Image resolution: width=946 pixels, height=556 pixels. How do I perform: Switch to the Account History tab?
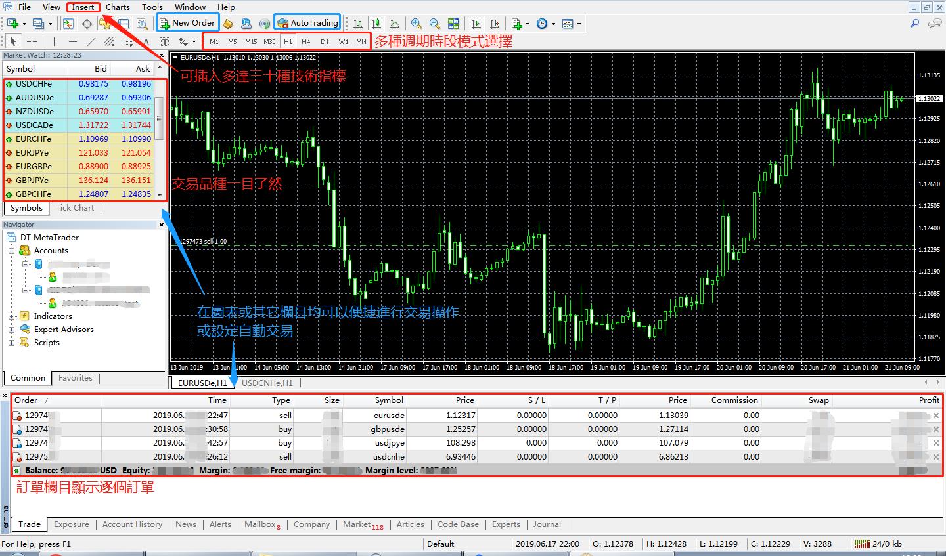point(132,524)
